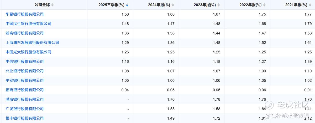Select 恒丰银行 2024年报 value 1.49
This screenshot has height=123, width=315.
tap(171, 118)
